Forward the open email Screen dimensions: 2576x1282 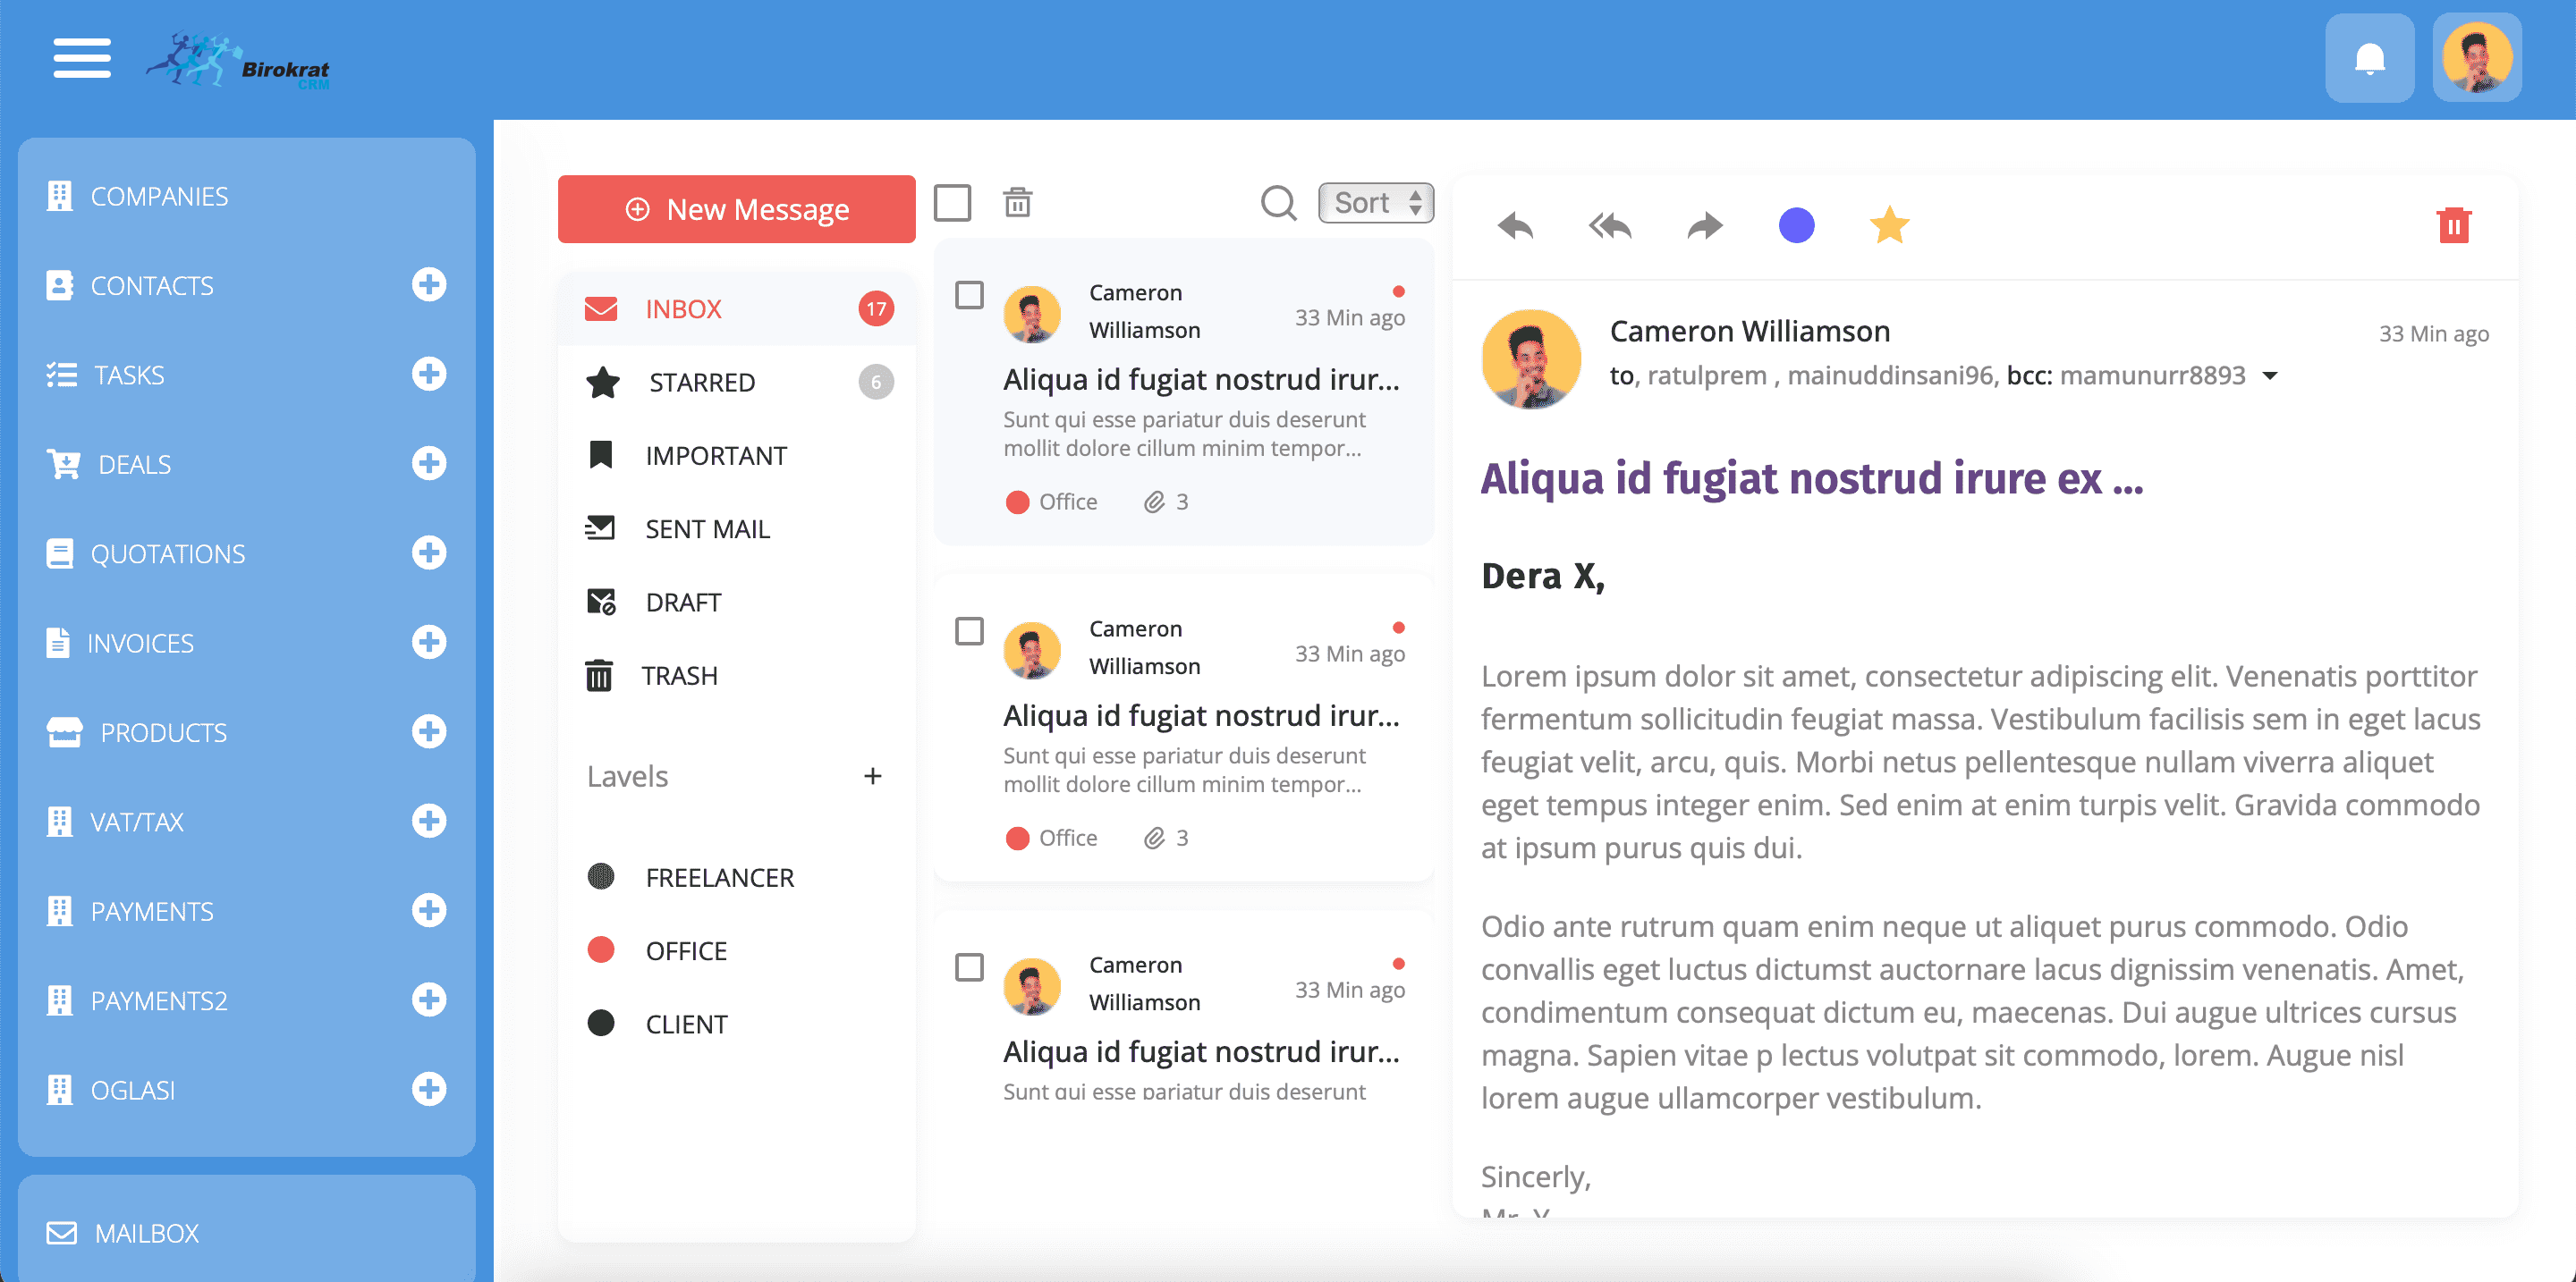[x=1705, y=226]
